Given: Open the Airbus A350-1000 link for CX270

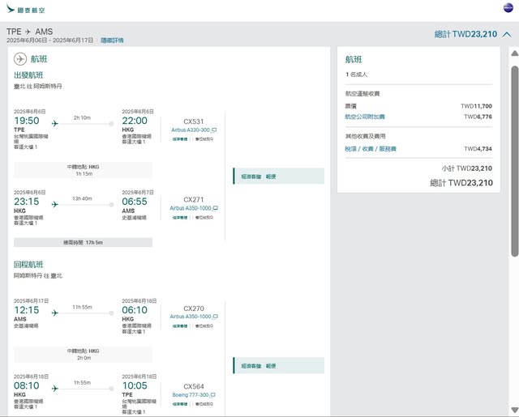Looking at the screenshot, I should [x=190, y=317].
